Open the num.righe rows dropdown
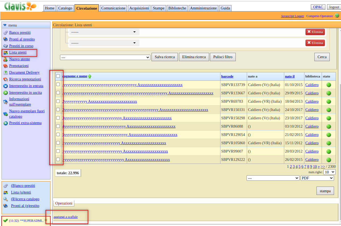Screen dimensions: 341x226 (329, 172)
